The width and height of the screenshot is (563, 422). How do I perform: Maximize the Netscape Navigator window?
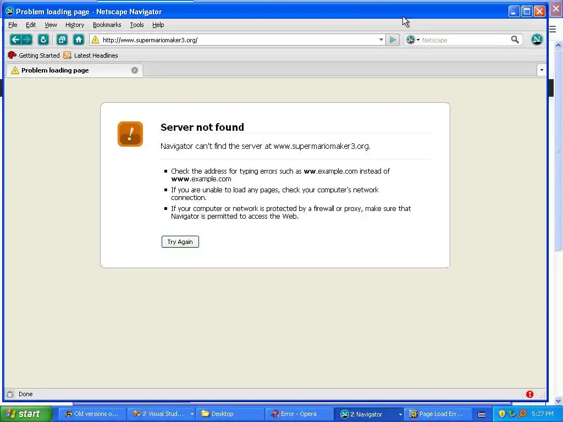pyautogui.click(x=527, y=12)
